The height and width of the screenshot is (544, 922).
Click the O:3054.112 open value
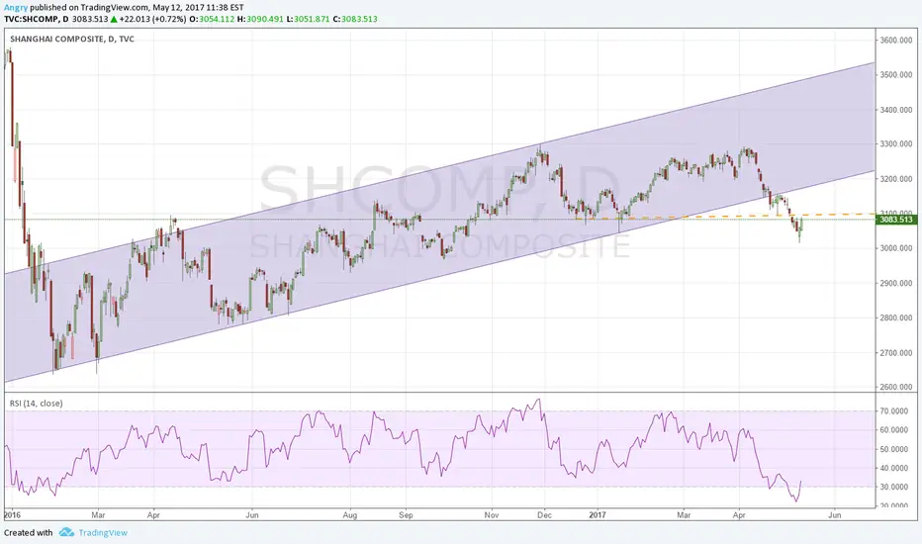[x=212, y=19]
